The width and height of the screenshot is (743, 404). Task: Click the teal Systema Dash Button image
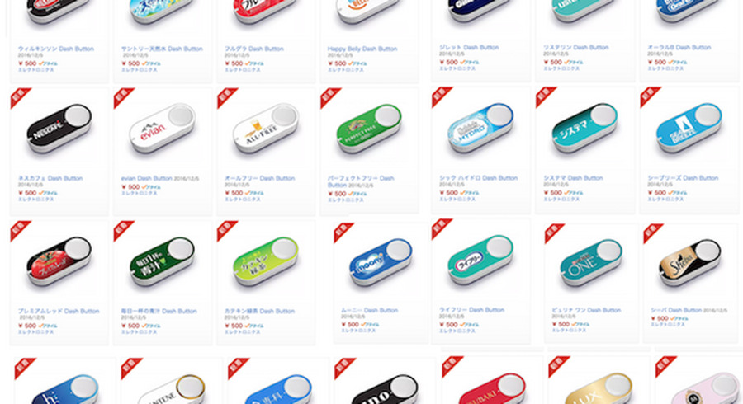(x=584, y=128)
